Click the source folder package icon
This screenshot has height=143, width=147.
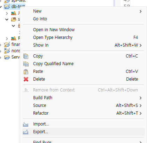(x=14, y=19)
